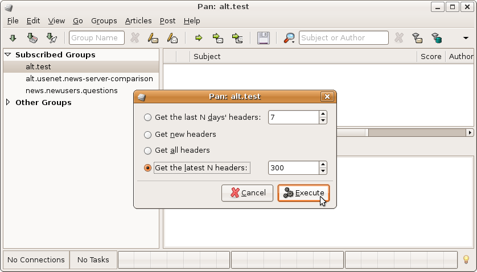Click the read next article arrow icon
The image size is (477, 272).
pos(199,38)
